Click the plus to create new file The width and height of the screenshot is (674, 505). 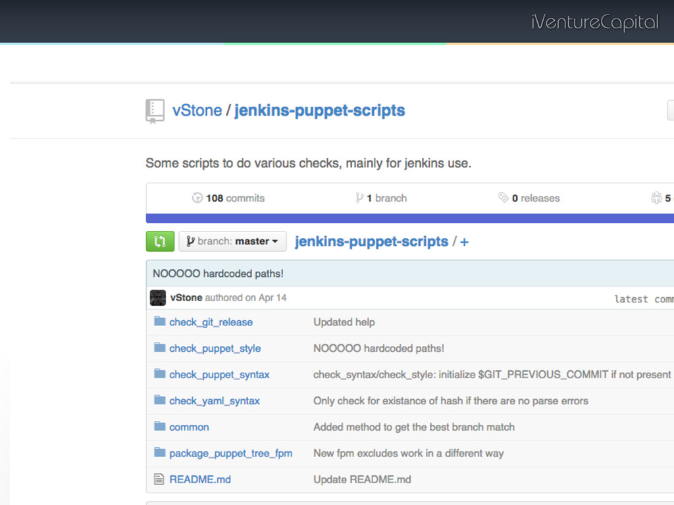point(464,242)
